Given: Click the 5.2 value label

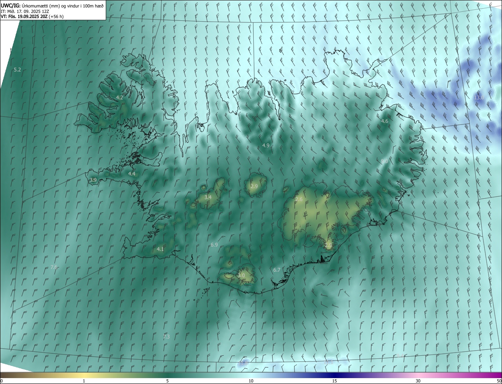Looking at the screenshot, I should [x=17, y=69].
